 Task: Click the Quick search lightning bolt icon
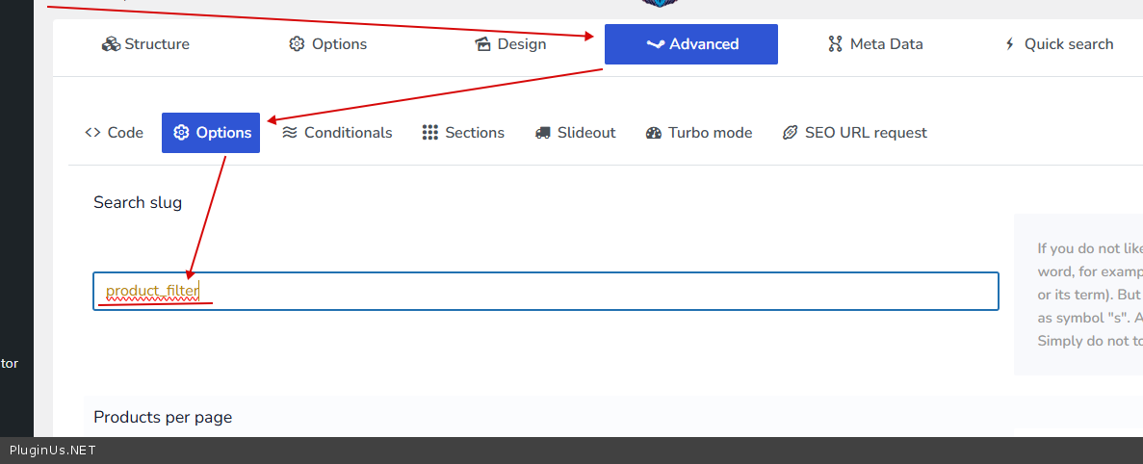(x=1009, y=44)
